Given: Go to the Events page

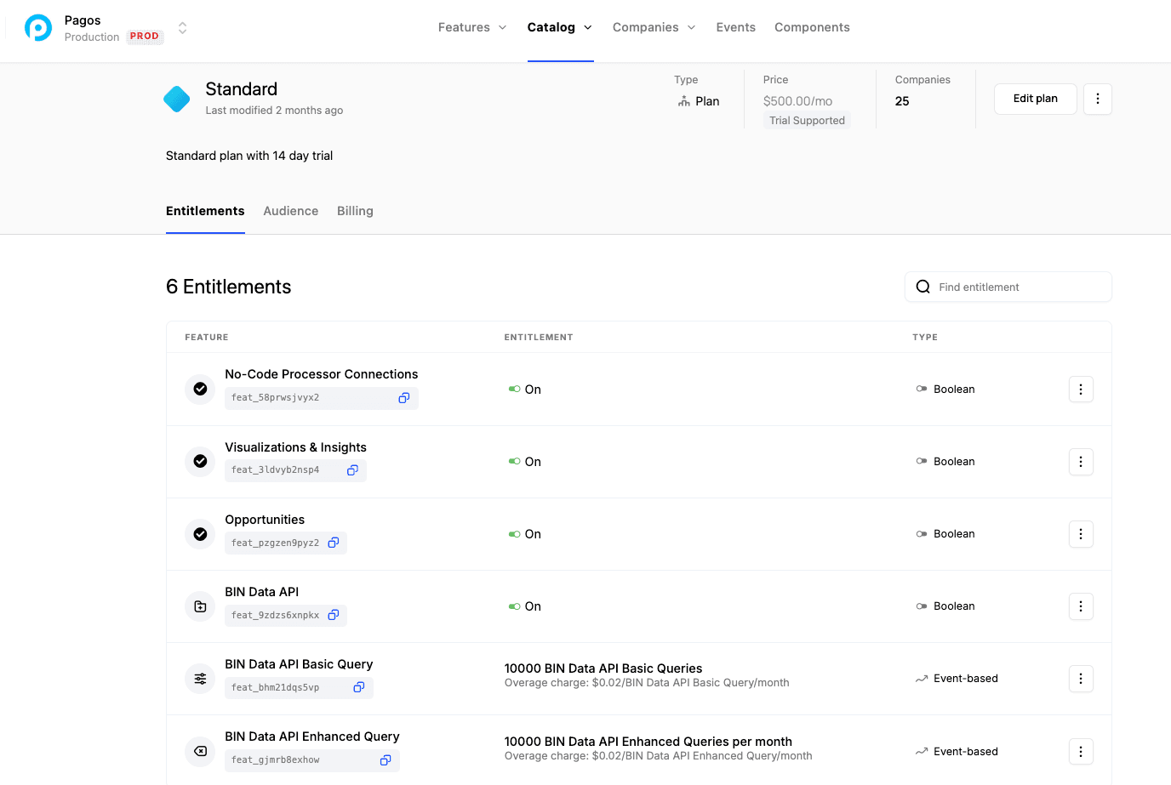Looking at the screenshot, I should [x=735, y=27].
